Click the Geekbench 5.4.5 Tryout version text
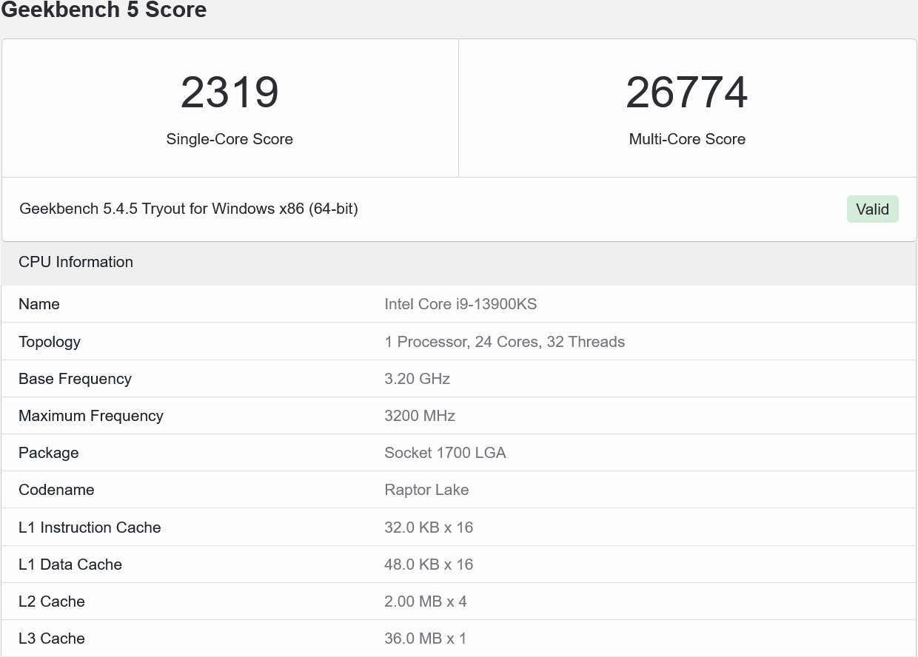Screen dimensions: 918x657 coord(189,209)
